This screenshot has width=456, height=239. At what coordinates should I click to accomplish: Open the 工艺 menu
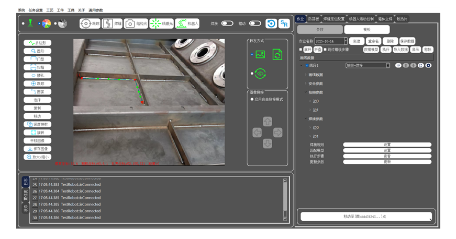[x=50, y=10]
